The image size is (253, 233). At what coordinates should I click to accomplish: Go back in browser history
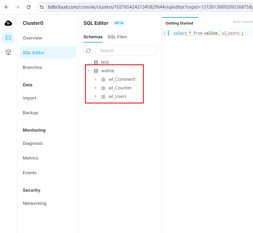[x=6, y=7]
